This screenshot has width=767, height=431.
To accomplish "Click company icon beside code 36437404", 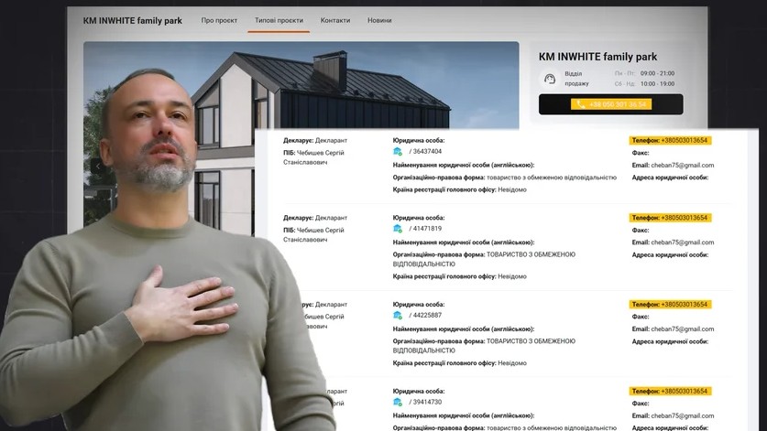I will 398,152.
